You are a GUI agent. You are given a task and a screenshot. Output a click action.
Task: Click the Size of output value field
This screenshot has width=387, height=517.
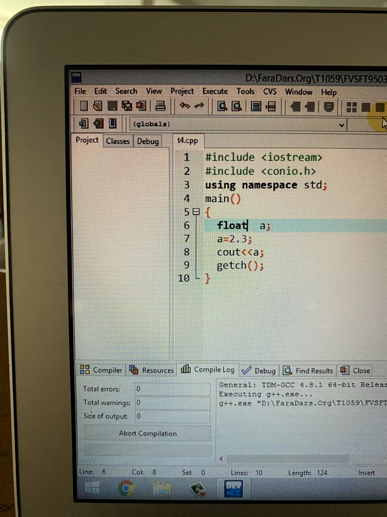coord(172,416)
